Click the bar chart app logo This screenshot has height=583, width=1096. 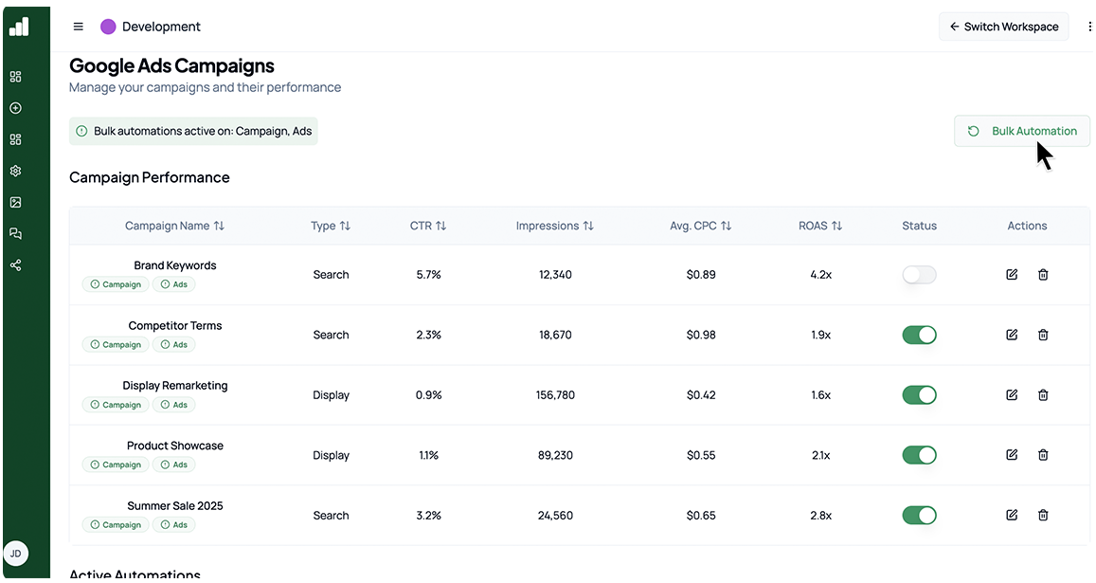click(19, 27)
